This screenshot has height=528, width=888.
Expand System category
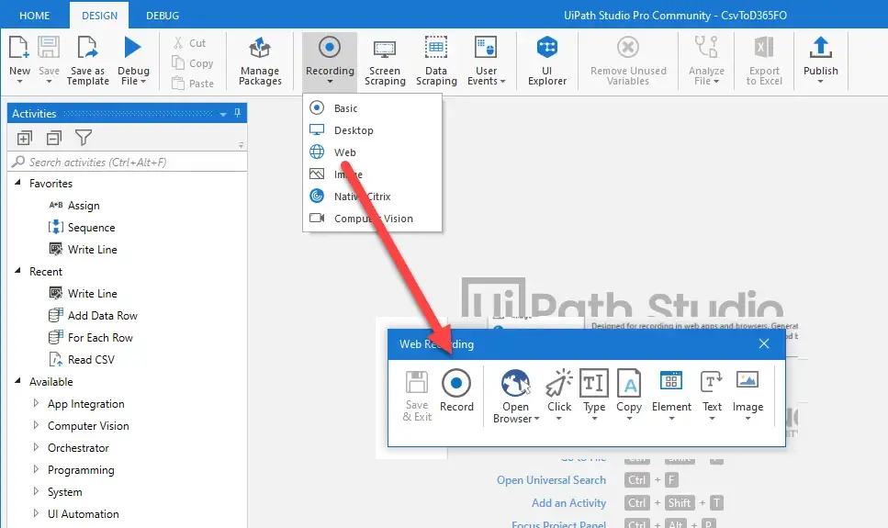point(36,491)
